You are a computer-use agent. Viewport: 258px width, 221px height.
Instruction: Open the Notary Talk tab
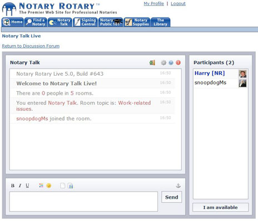(x=60, y=22)
